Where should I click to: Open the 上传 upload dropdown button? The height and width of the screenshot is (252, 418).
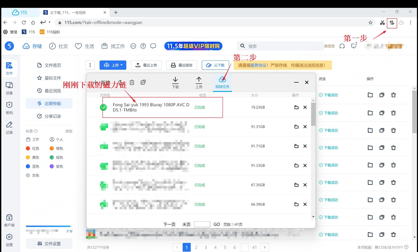click(x=113, y=65)
